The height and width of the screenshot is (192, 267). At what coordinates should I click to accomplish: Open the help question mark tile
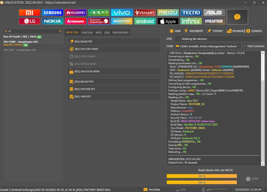(237, 17)
